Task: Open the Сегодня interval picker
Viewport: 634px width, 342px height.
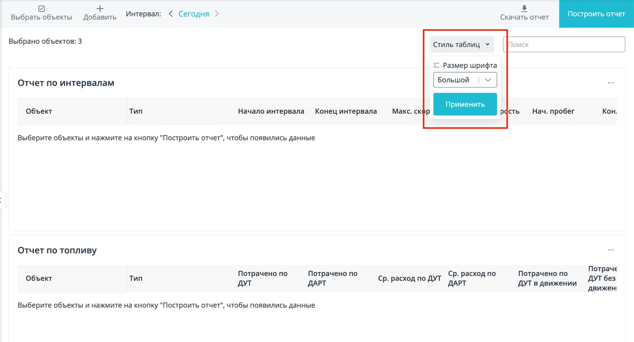Action: tap(194, 14)
